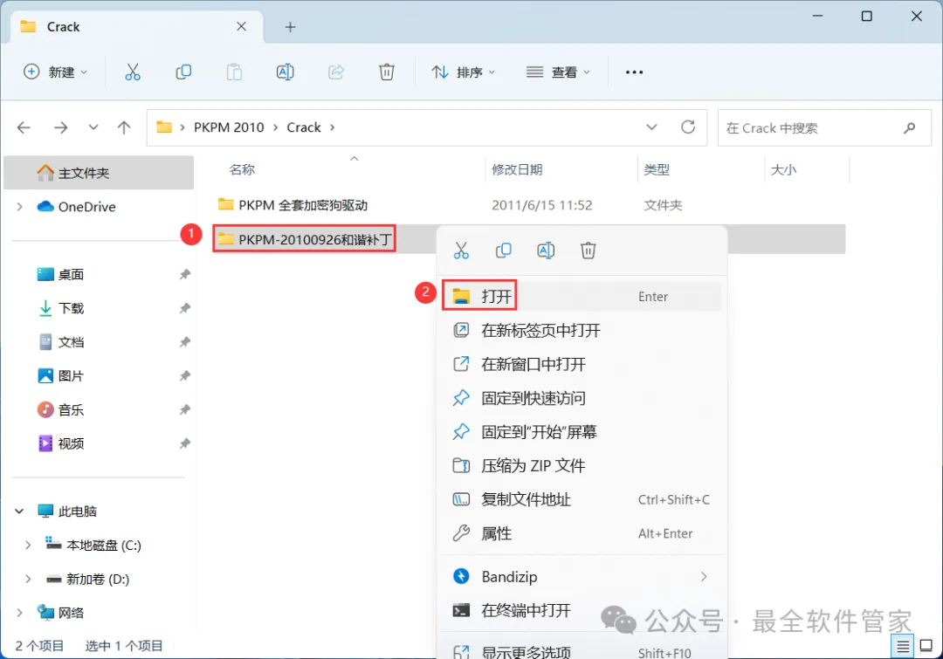Open 主文件夹 in the sidebar
Screen dimensions: 943x659
(x=99, y=173)
